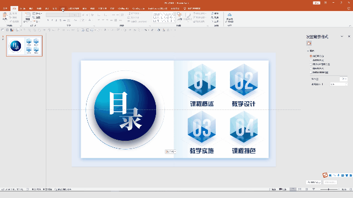Image resolution: width=353 pixels, height=198 pixels.
Task: Click the font color icon
Action: (x=89, y=20)
